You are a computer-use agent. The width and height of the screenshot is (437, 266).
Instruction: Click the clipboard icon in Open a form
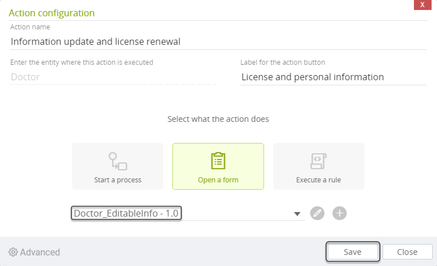[218, 161]
